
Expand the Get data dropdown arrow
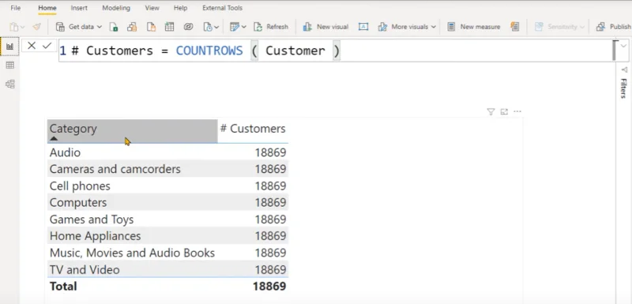click(x=100, y=27)
